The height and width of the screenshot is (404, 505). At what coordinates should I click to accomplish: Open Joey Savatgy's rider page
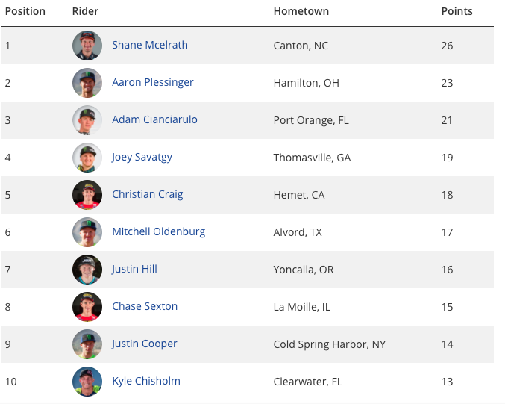[142, 157]
